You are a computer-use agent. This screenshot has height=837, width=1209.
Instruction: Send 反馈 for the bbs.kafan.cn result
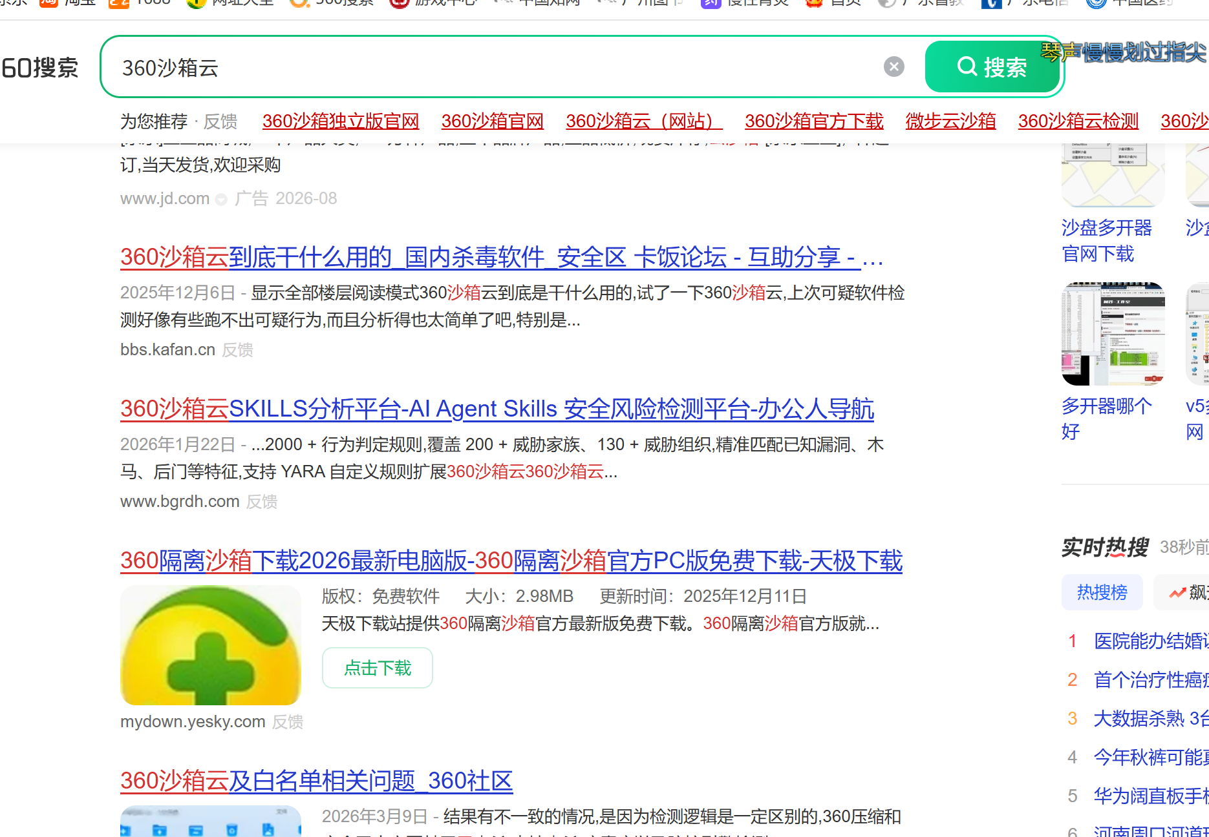pos(237,349)
